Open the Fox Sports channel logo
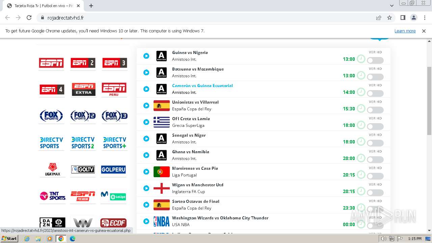 pos(51,116)
